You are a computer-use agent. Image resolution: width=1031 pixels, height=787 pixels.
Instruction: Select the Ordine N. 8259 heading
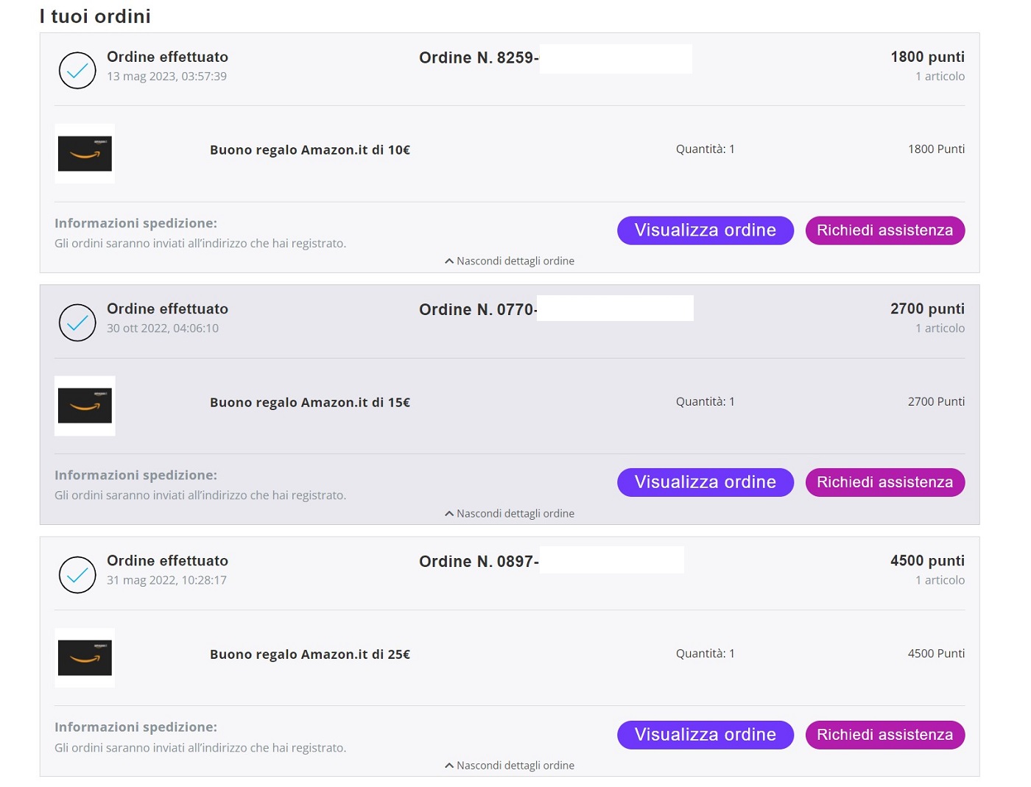click(x=479, y=57)
